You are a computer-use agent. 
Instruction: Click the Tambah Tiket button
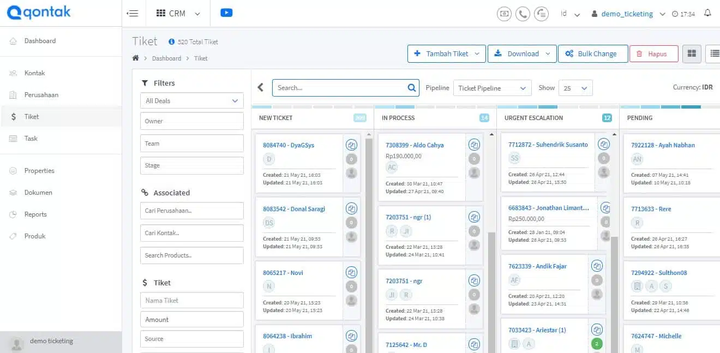pyautogui.click(x=447, y=53)
